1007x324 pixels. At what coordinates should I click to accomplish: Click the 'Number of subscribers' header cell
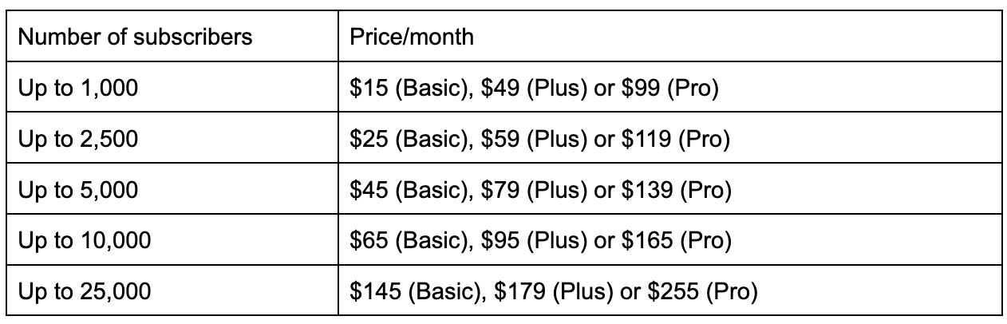coord(135,37)
